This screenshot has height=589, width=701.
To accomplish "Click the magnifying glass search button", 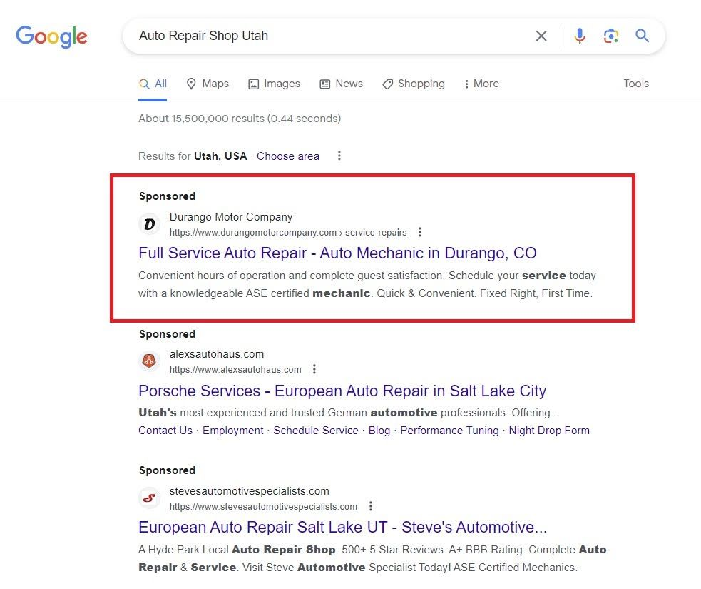I will point(642,36).
